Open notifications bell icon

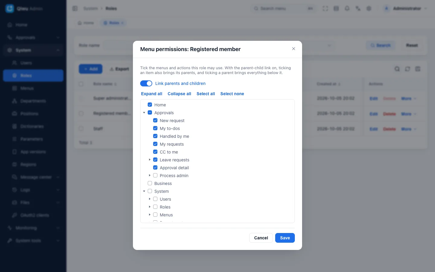point(347,8)
